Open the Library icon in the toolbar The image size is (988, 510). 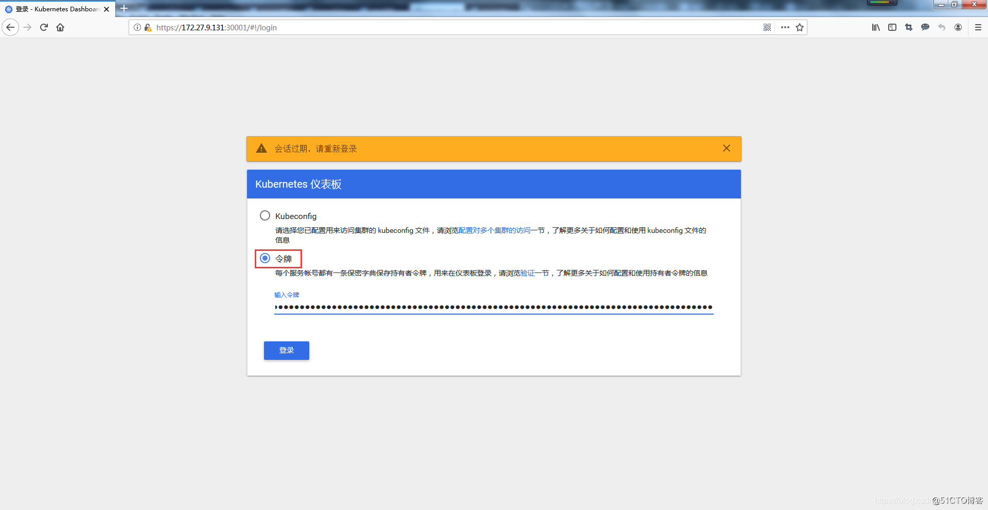click(x=876, y=27)
